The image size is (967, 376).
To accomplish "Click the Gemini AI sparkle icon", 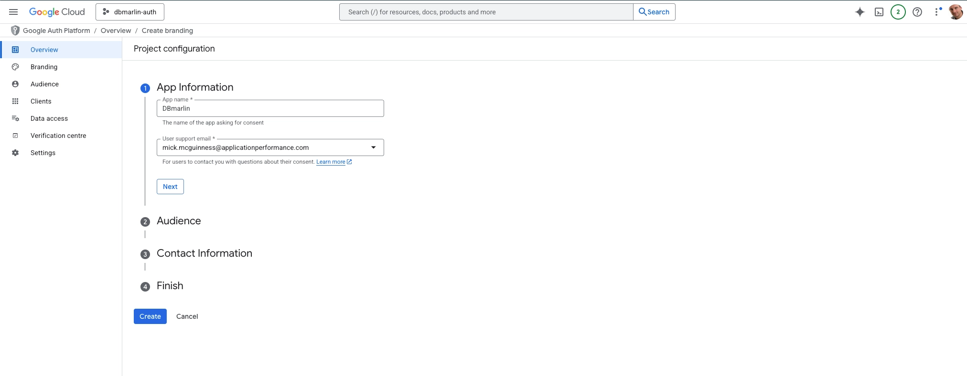I will click(860, 12).
